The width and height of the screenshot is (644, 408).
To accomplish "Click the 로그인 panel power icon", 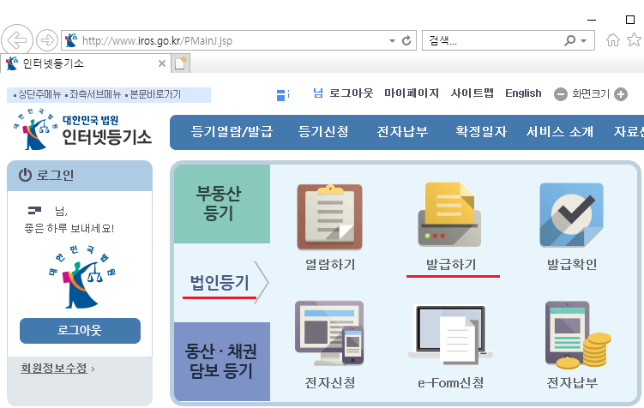I will click(x=25, y=175).
